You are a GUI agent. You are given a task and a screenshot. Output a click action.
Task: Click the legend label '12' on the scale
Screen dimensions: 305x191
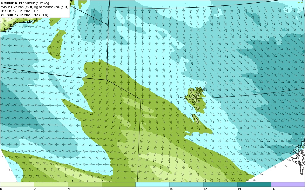coord(205,189)
